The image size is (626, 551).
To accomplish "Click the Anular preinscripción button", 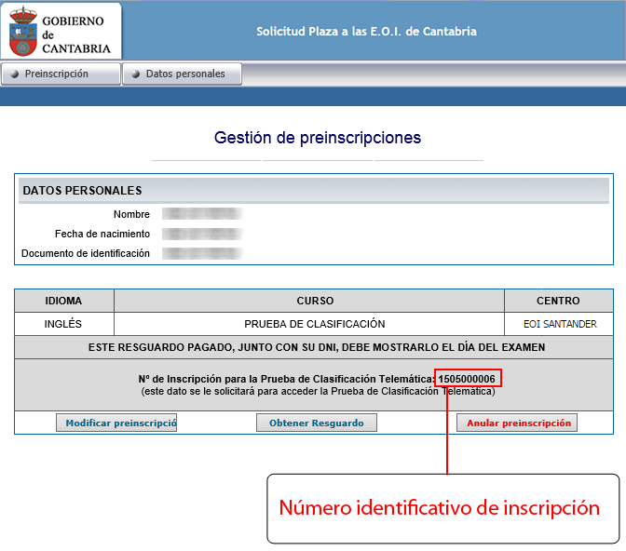I will click(517, 423).
